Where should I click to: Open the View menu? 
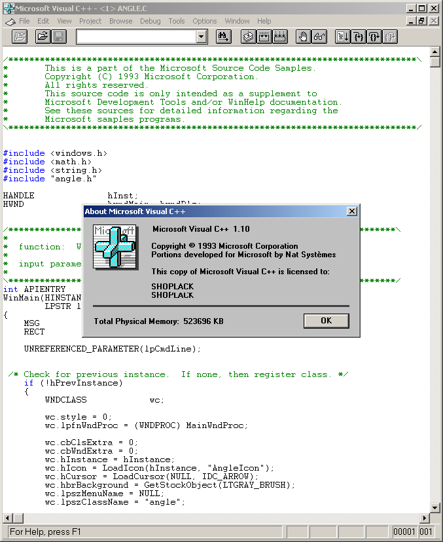[64, 21]
